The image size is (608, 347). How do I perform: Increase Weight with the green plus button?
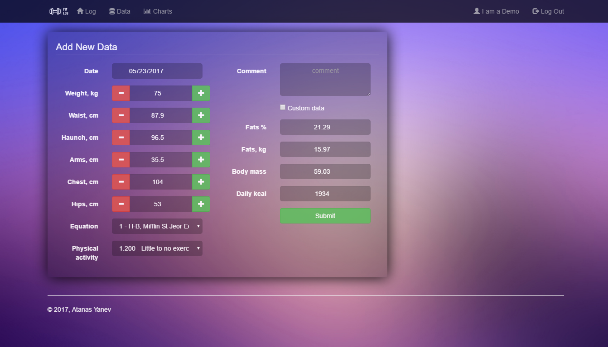[201, 93]
